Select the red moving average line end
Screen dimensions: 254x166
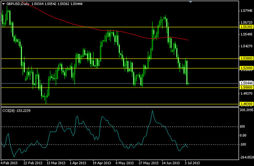pyautogui.click(x=187, y=40)
